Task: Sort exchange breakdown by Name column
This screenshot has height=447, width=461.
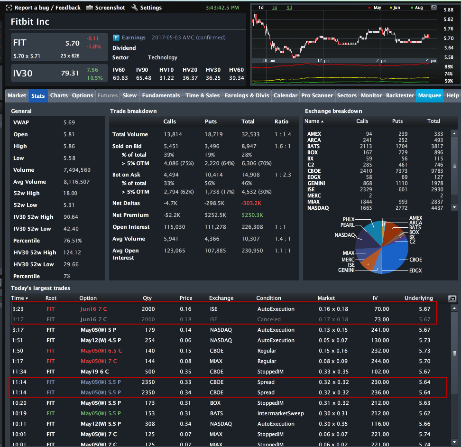Action: pyautogui.click(x=314, y=121)
